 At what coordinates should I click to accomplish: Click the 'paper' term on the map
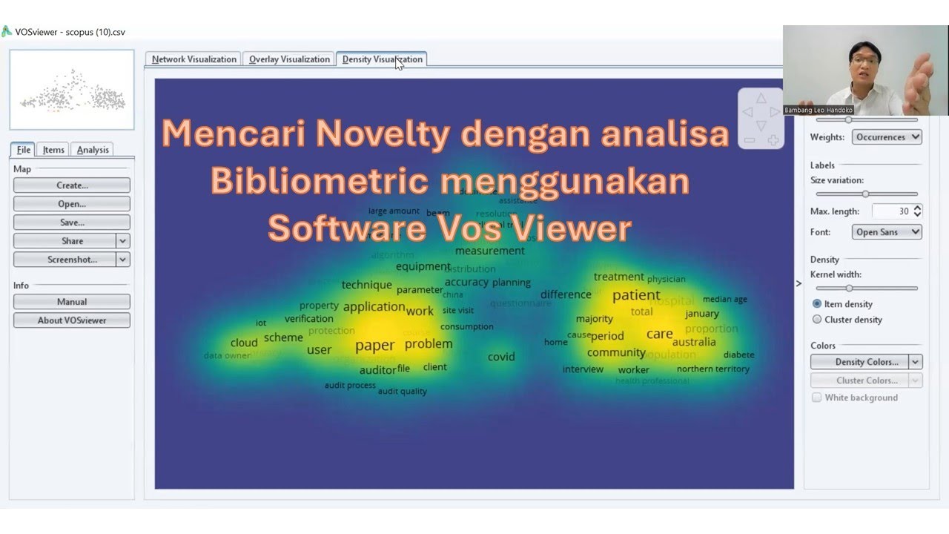point(375,346)
